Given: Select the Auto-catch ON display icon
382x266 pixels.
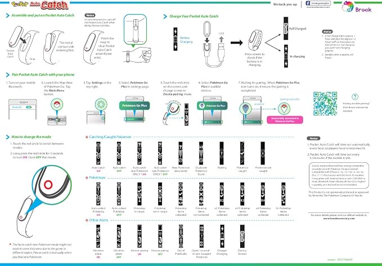Looking at the screenshot, I should [x=98, y=153].
